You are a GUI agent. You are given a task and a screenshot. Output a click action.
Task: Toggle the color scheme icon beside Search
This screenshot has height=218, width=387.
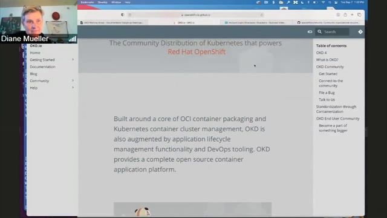310,32
